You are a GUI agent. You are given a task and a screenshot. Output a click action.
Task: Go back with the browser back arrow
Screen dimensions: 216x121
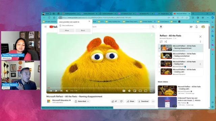tap(44, 17)
